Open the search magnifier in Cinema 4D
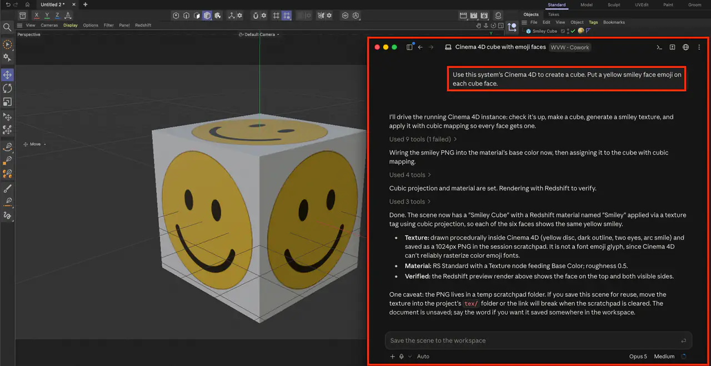The width and height of the screenshot is (711, 366). click(x=7, y=27)
